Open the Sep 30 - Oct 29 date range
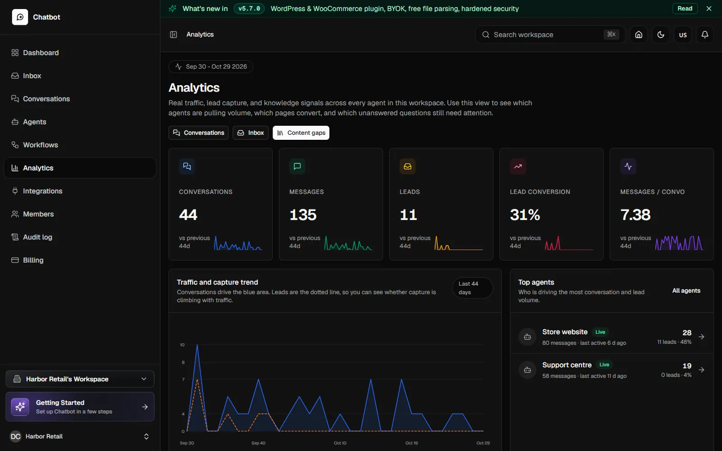The width and height of the screenshot is (722, 451). tap(211, 67)
